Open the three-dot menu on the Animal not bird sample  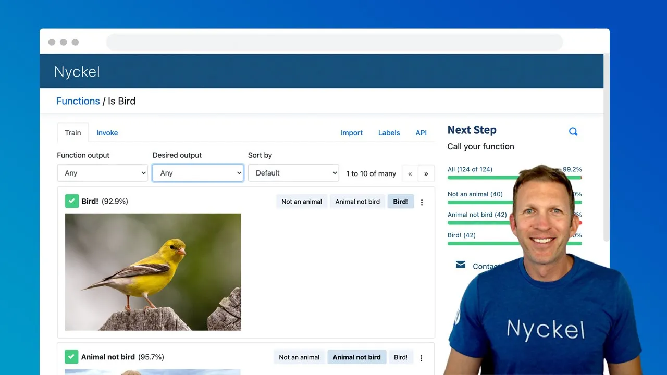(x=422, y=358)
